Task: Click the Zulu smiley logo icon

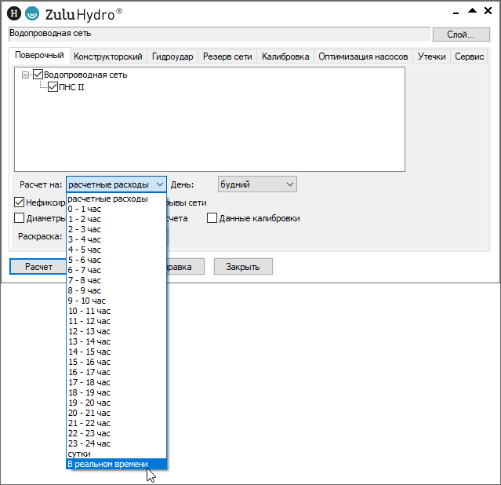Action: (31, 13)
